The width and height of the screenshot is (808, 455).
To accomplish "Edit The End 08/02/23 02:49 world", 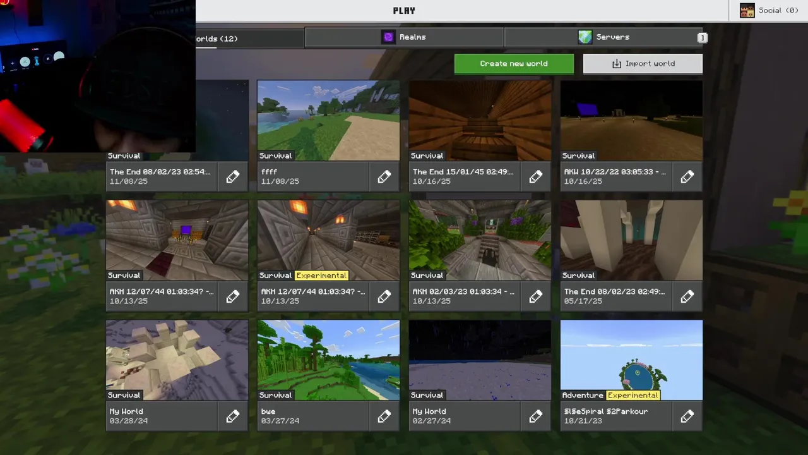I will click(x=687, y=296).
